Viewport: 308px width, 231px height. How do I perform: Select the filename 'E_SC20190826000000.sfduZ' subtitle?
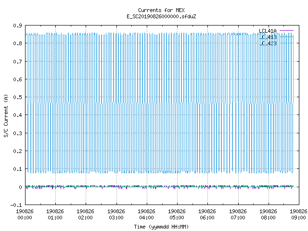161,16
